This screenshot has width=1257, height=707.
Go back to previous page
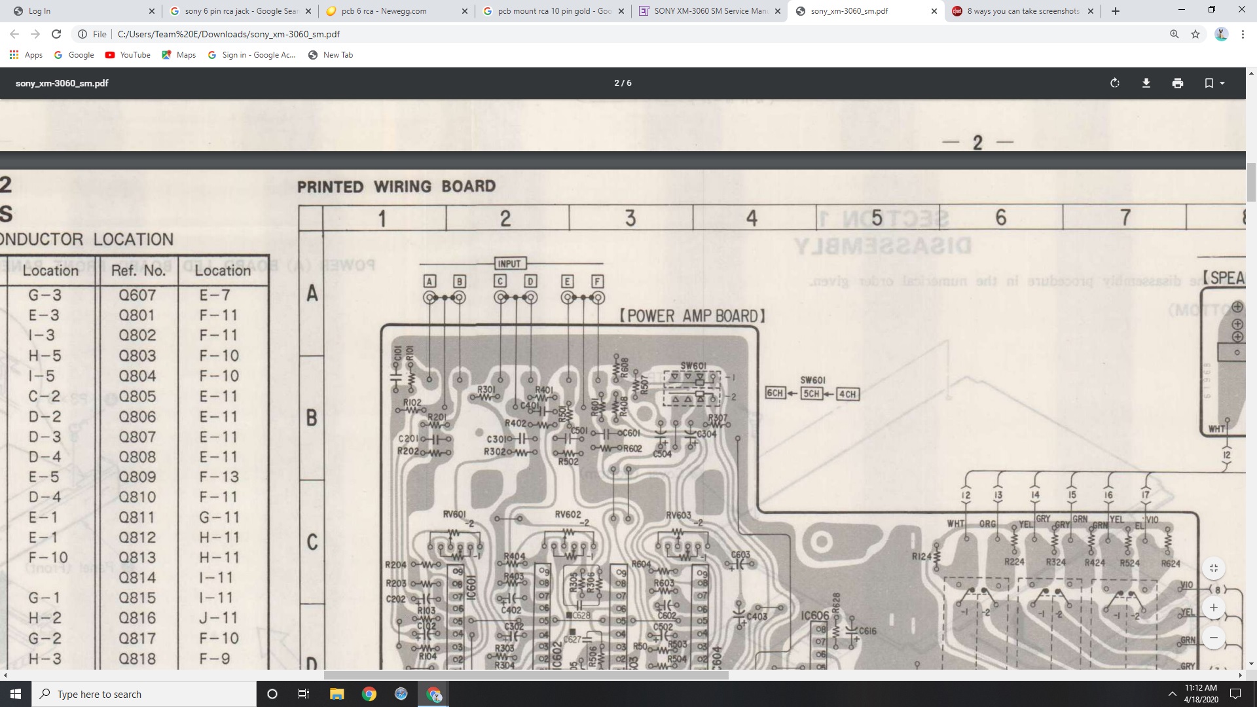pos(14,34)
